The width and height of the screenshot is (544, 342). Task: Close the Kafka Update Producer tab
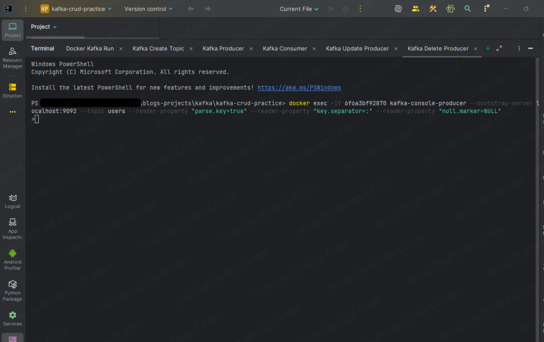pyautogui.click(x=396, y=49)
